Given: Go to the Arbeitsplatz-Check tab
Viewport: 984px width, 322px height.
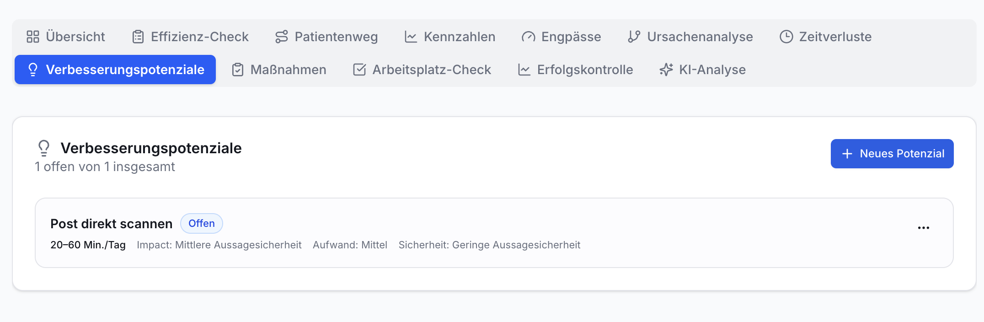Looking at the screenshot, I should point(422,70).
